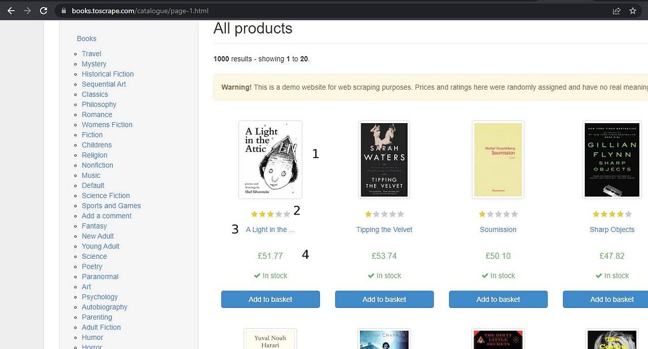Add Sharp Objects to basket
The height and width of the screenshot is (349, 648).
click(612, 299)
